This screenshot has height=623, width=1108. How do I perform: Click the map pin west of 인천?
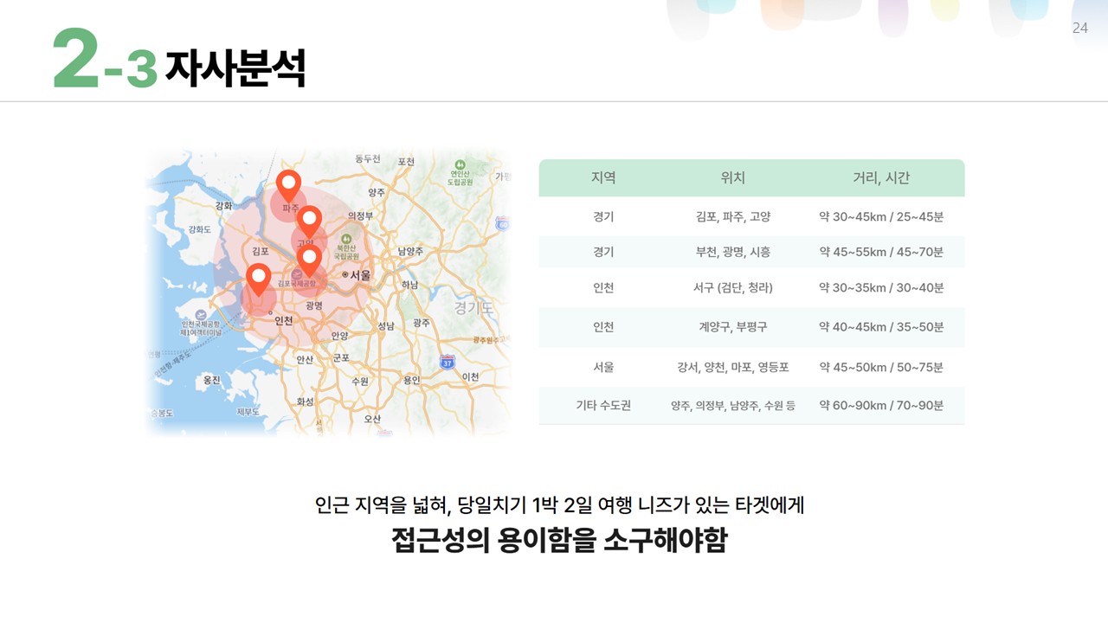pos(258,278)
